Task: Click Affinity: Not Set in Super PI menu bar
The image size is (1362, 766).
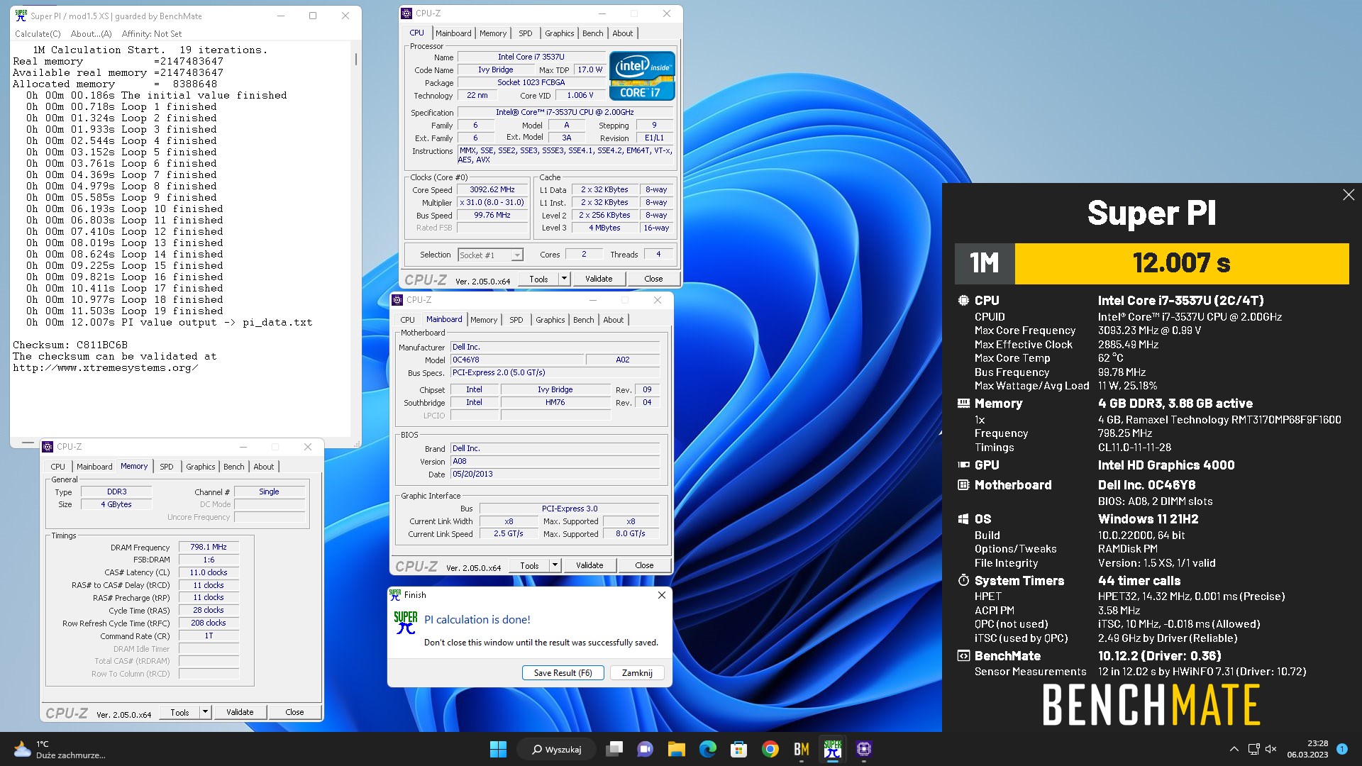Action: pyautogui.click(x=152, y=33)
